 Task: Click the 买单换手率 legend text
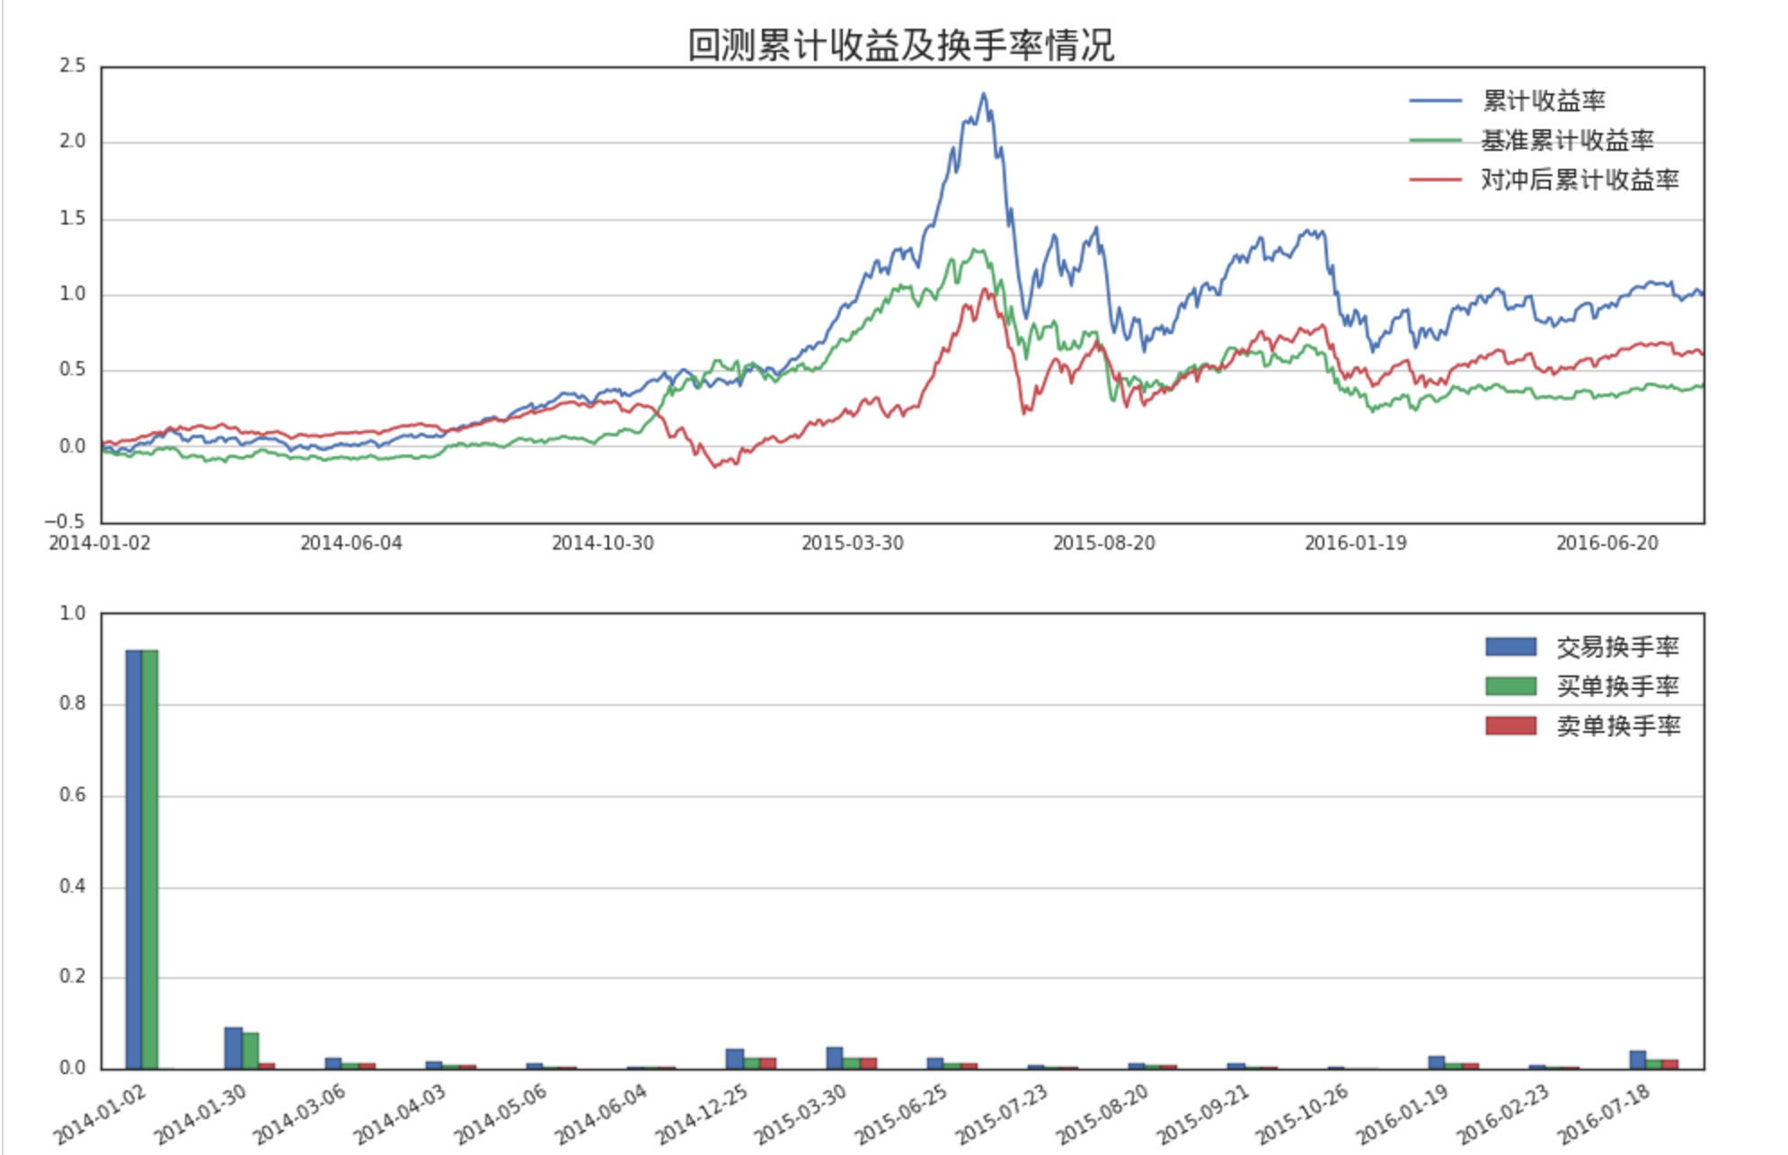coord(1617,686)
